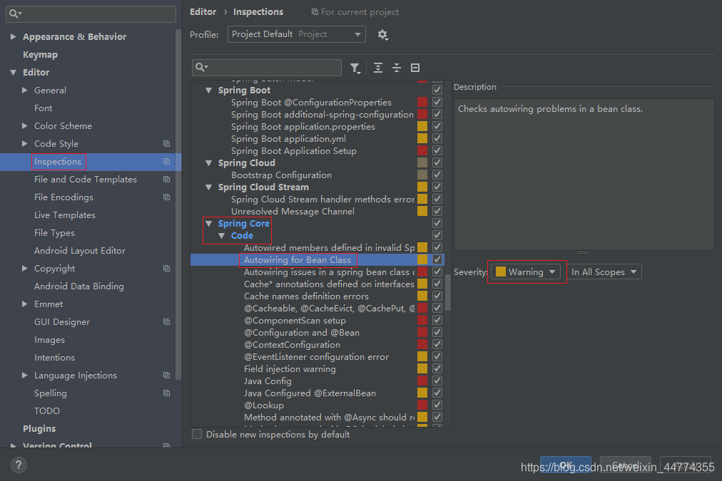Open the Profile dropdown Project Default
Viewport: 722px width, 481px height.
click(297, 34)
